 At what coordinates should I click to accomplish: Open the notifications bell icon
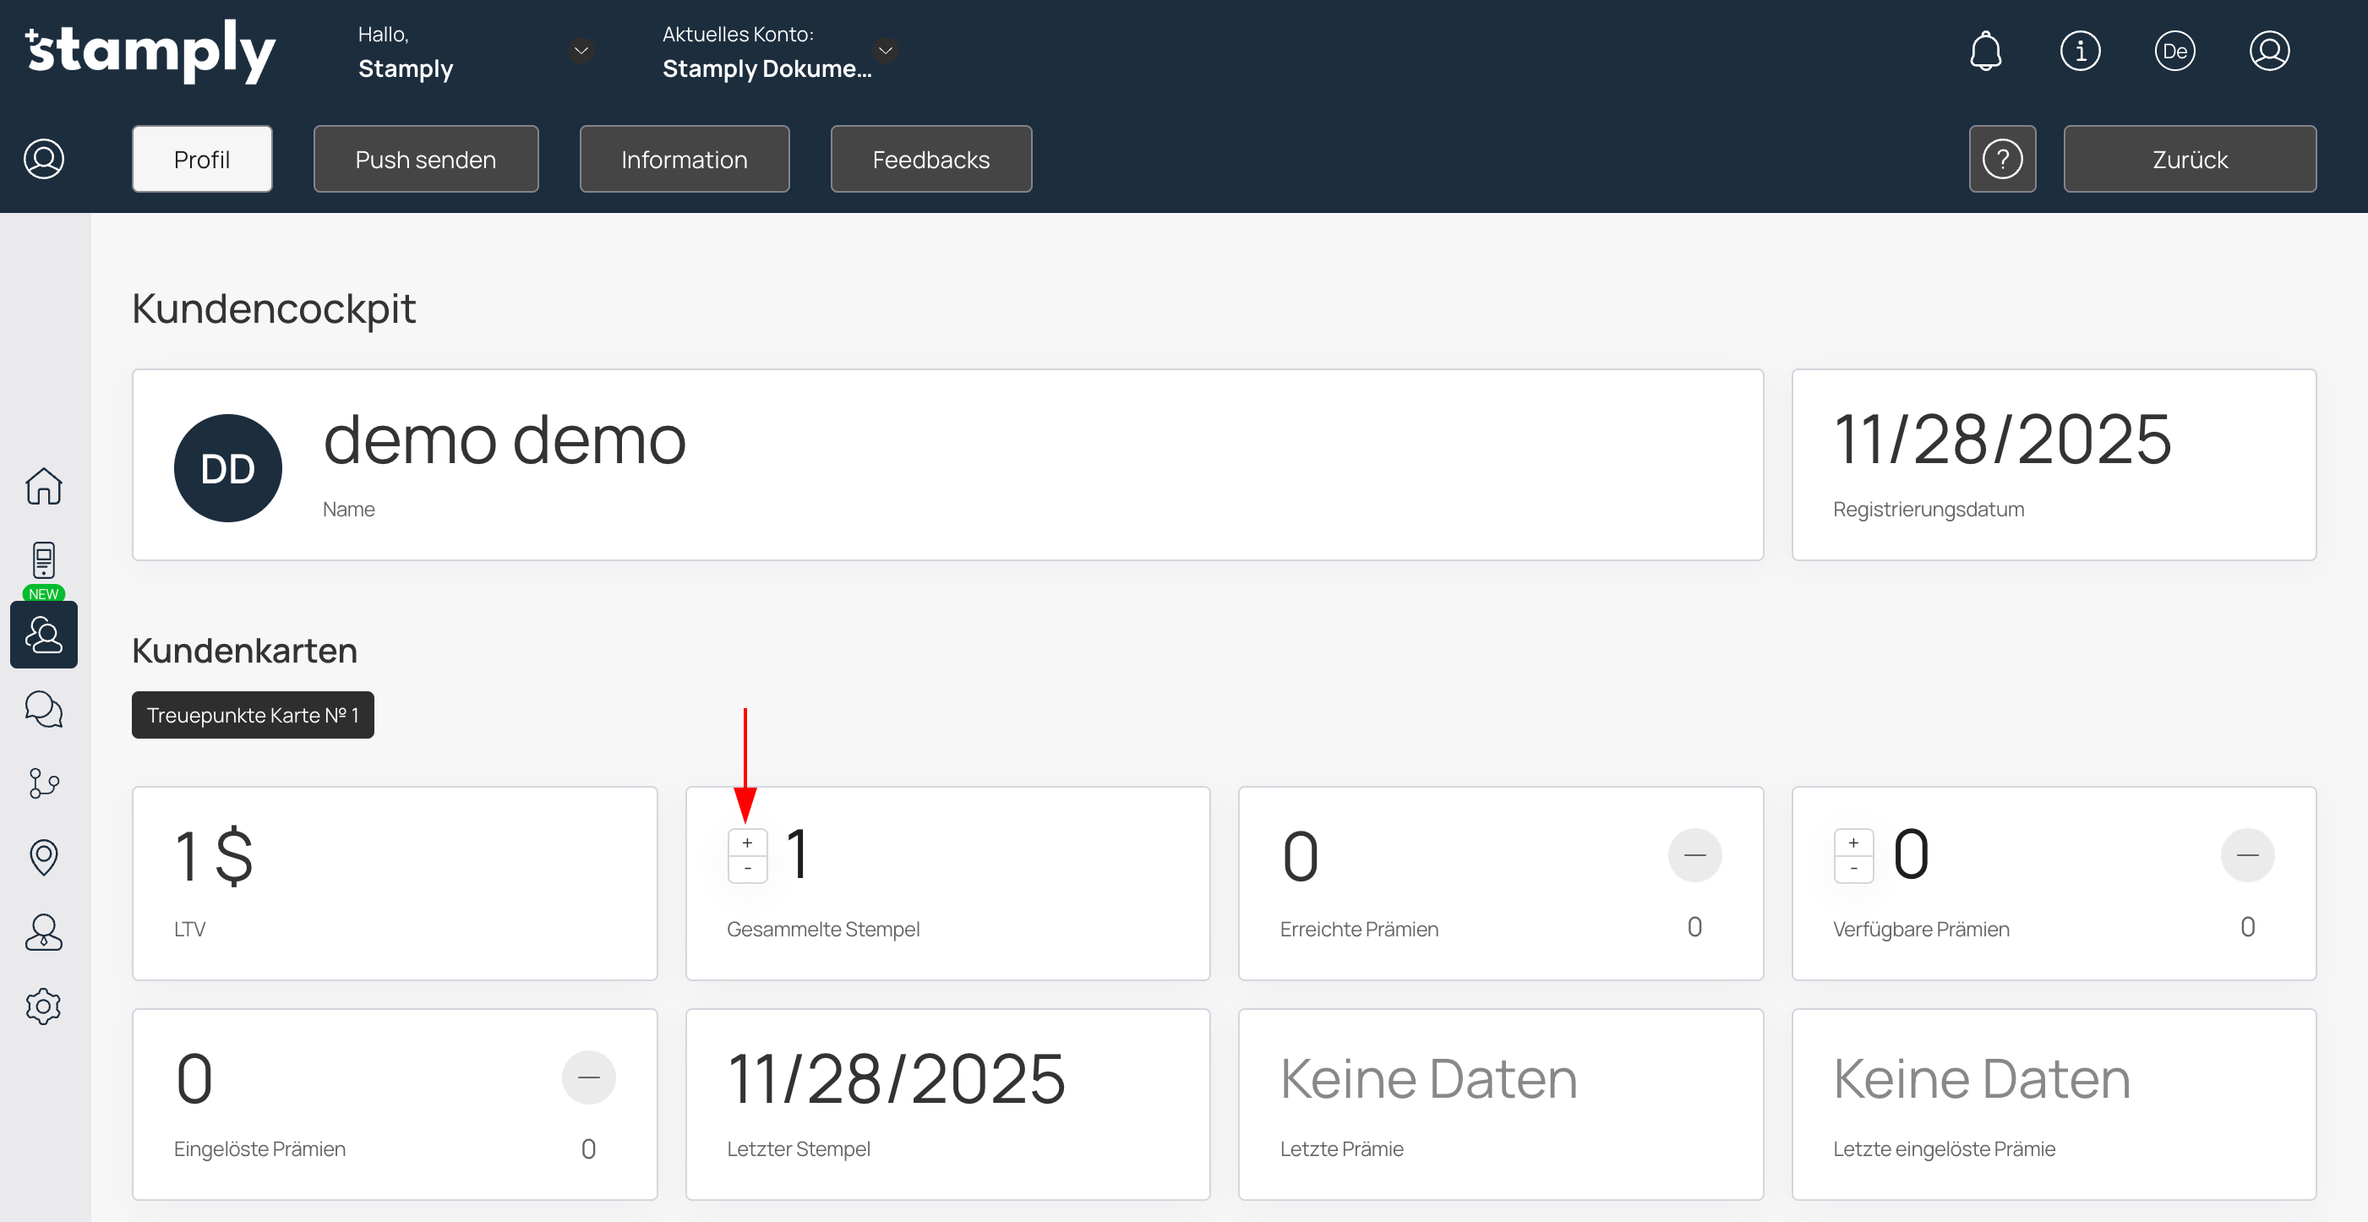click(x=1986, y=51)
